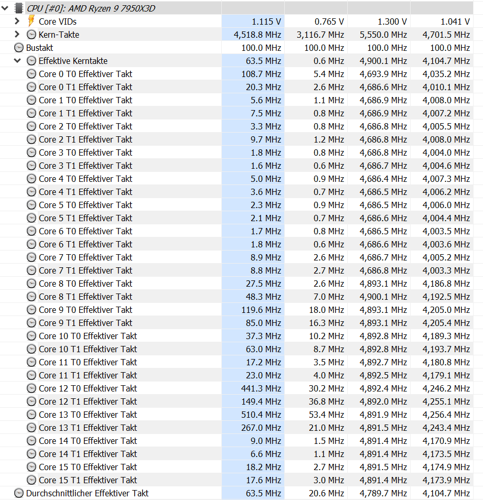
Task: Click clock icon of Core 1 T0 Effektiver Takt
Action: (x=31, y=100)
